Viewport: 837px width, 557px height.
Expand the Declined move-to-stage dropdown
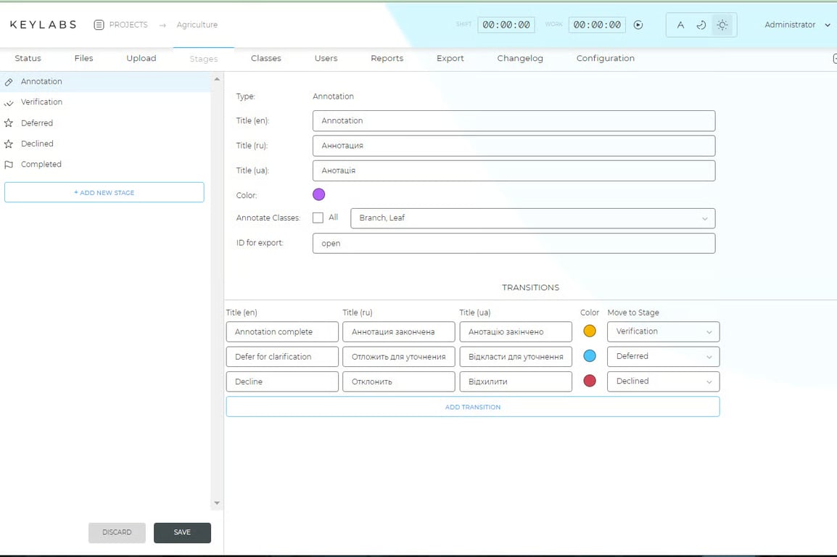[663, 381]
